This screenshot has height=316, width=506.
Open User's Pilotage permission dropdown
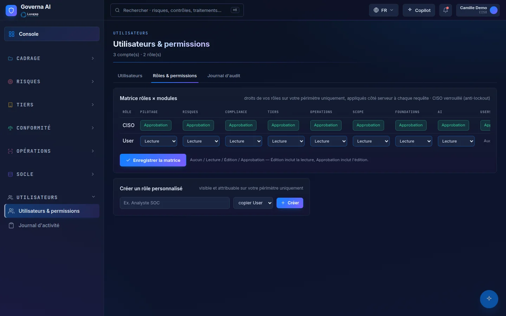[x=158, y=141]
